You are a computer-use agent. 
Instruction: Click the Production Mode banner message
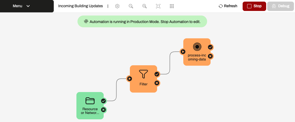145,21
